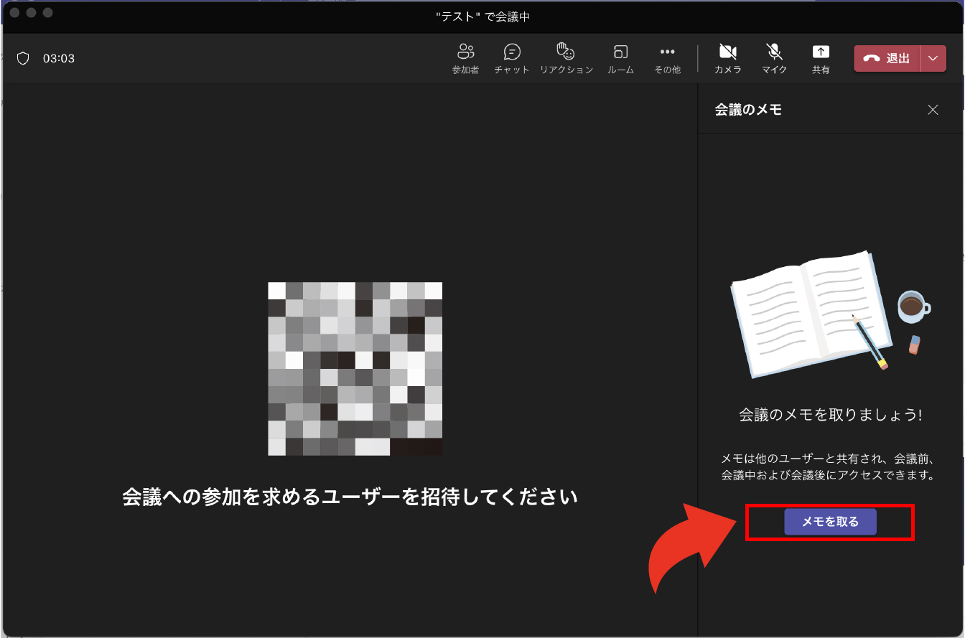Click the 03:03 meeting timer
This screenshot has height=638, width=965.
click(x=59, y=59)
